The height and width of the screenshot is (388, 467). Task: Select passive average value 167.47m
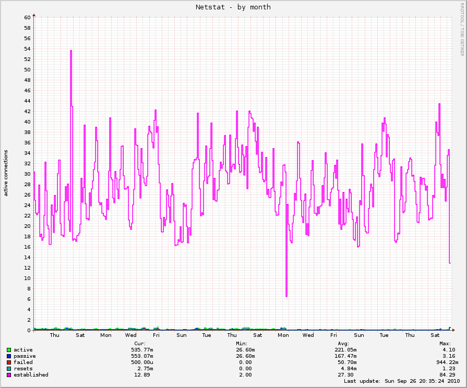(x=345, y=356)
